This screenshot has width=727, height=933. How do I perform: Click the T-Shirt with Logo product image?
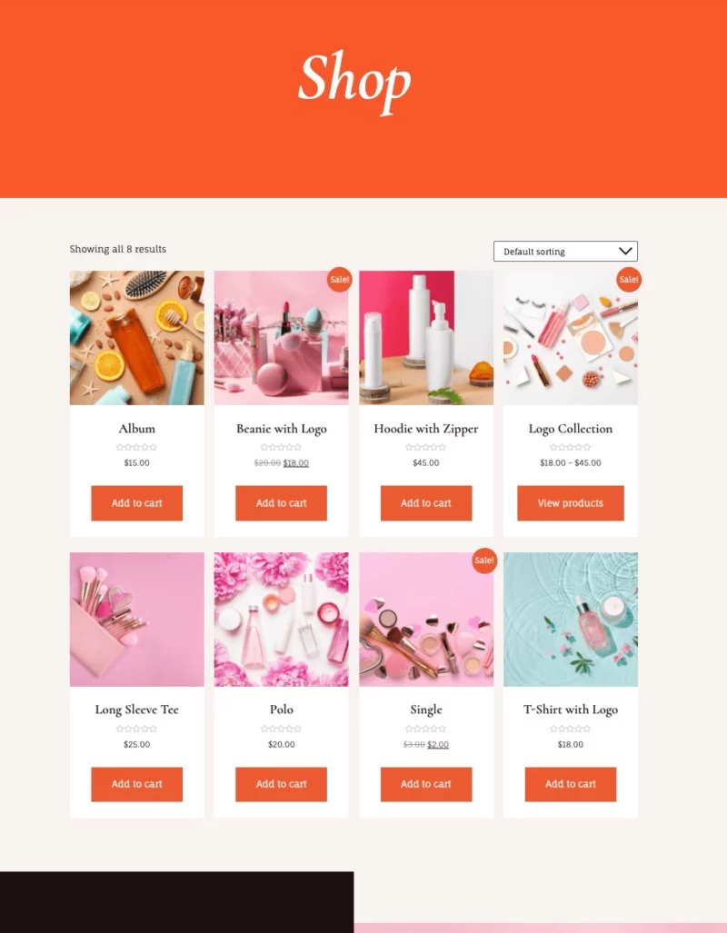pyautogui.click(x=571, y=620)
